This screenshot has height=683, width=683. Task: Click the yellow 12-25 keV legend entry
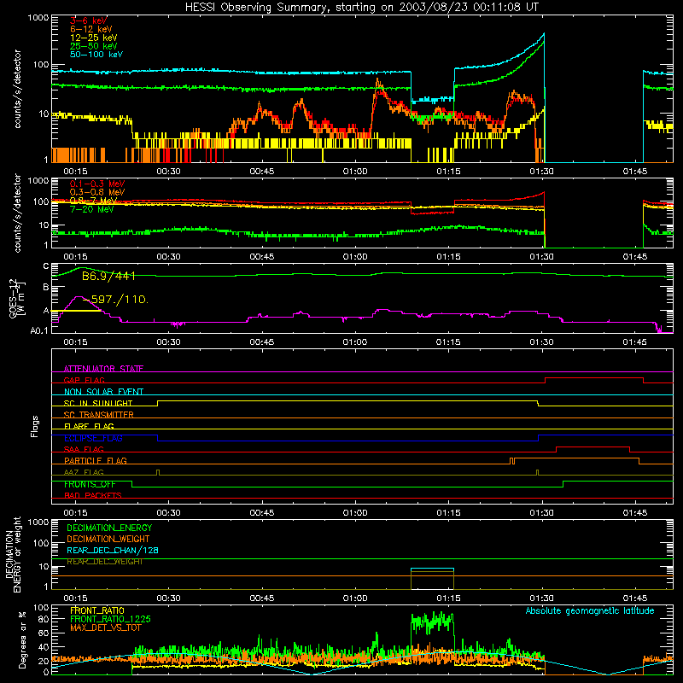click(94, 38)
